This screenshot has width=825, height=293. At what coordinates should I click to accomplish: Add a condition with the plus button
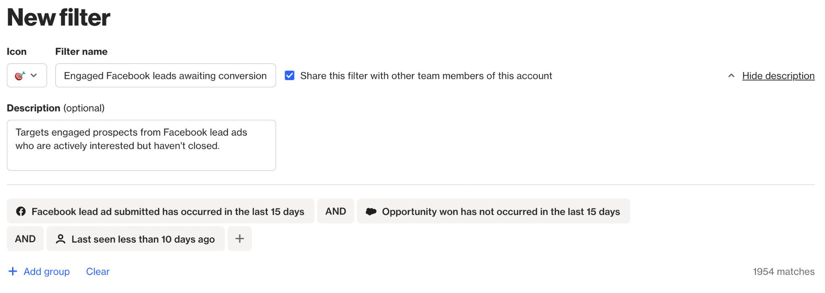click(x=240, y=239)
